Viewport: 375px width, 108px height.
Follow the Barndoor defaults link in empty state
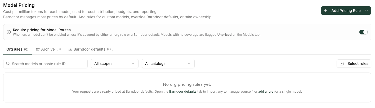click(183, 92)
